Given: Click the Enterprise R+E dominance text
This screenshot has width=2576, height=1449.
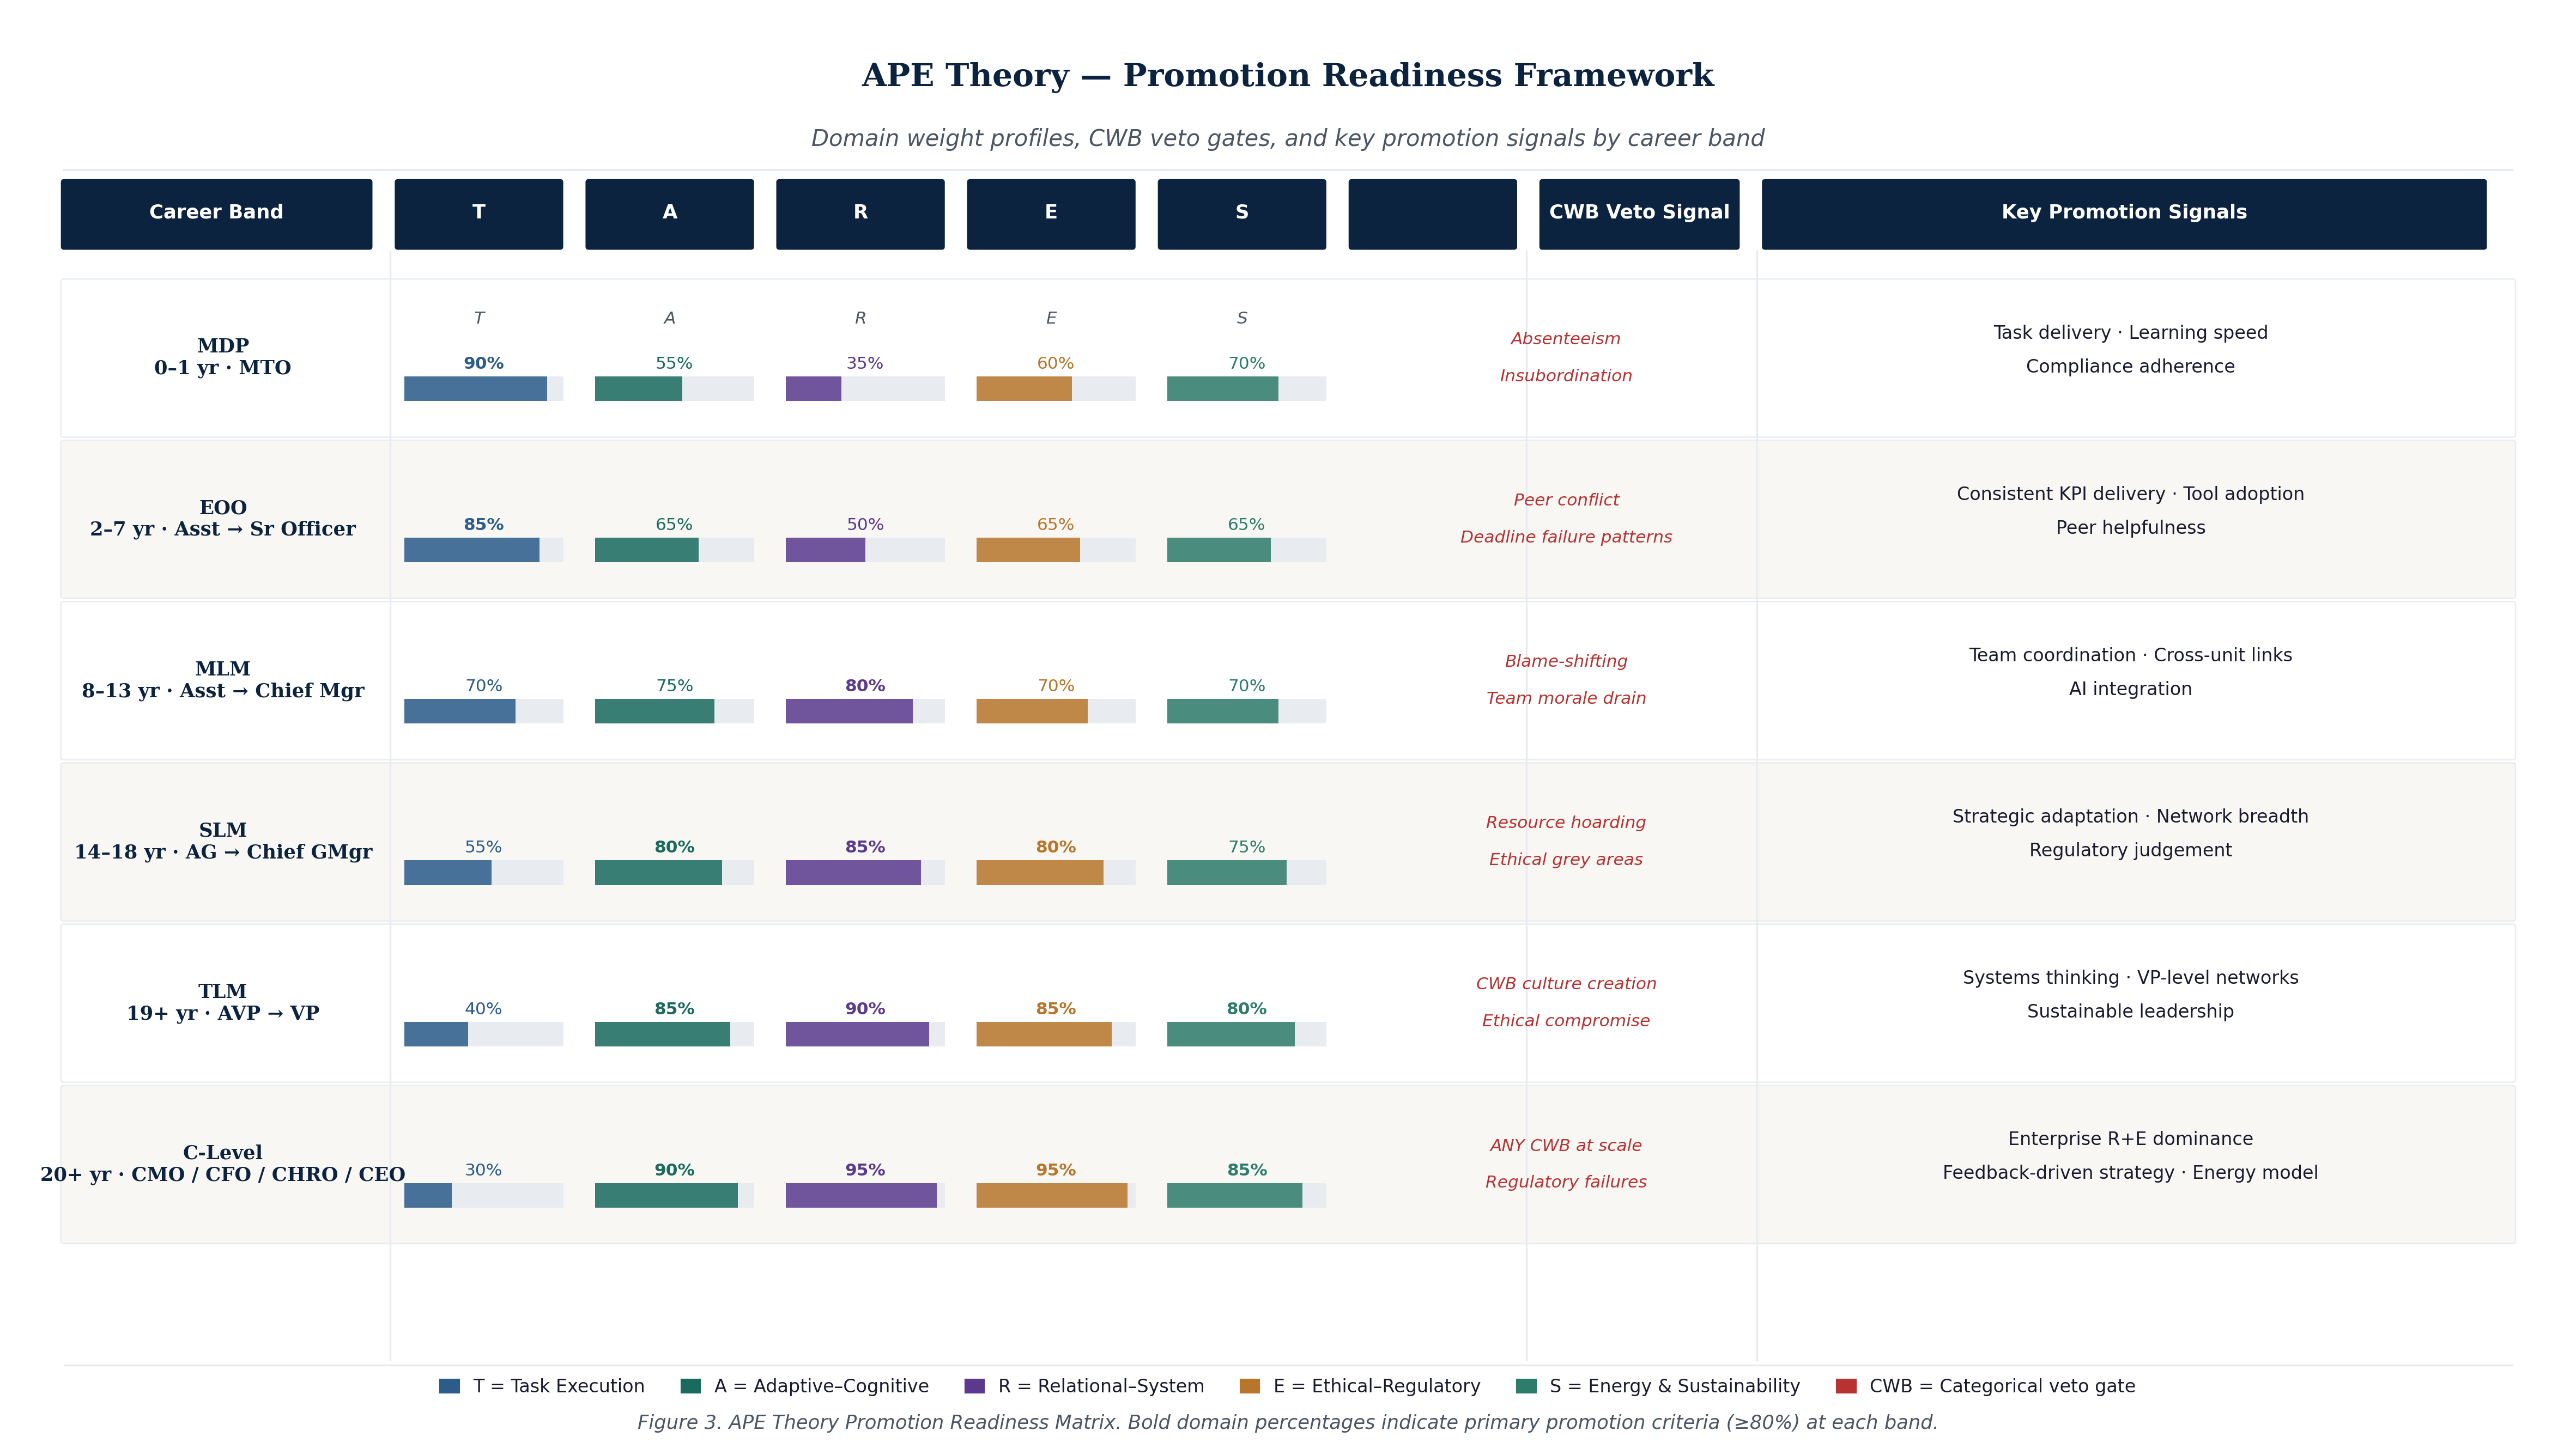Looking at the screenshot, I should click(x=2131, y=1139).
